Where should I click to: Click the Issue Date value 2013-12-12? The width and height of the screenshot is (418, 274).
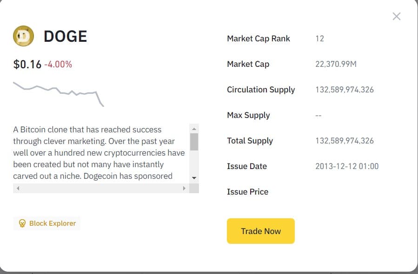(x=347, y=166)
